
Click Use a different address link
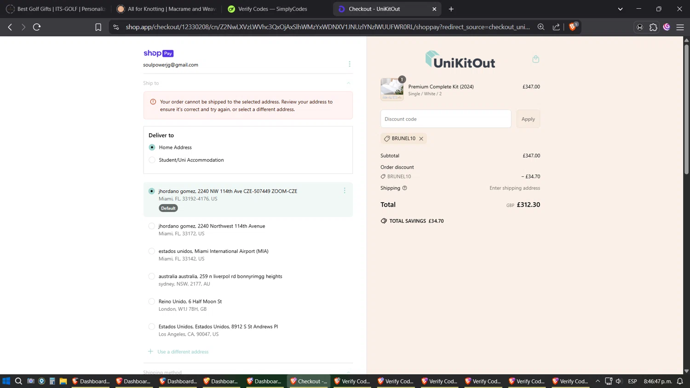(x=183, y=352)
